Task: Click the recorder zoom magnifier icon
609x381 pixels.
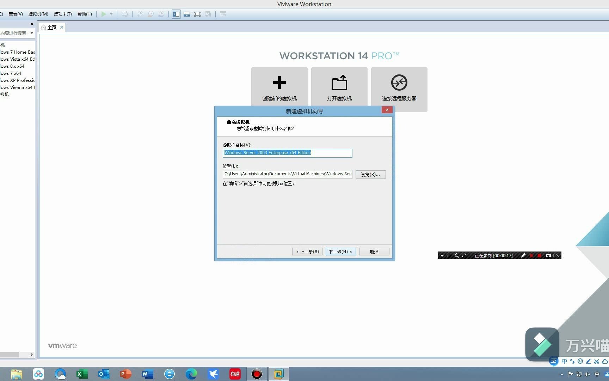Action: [x=456, y=255]
